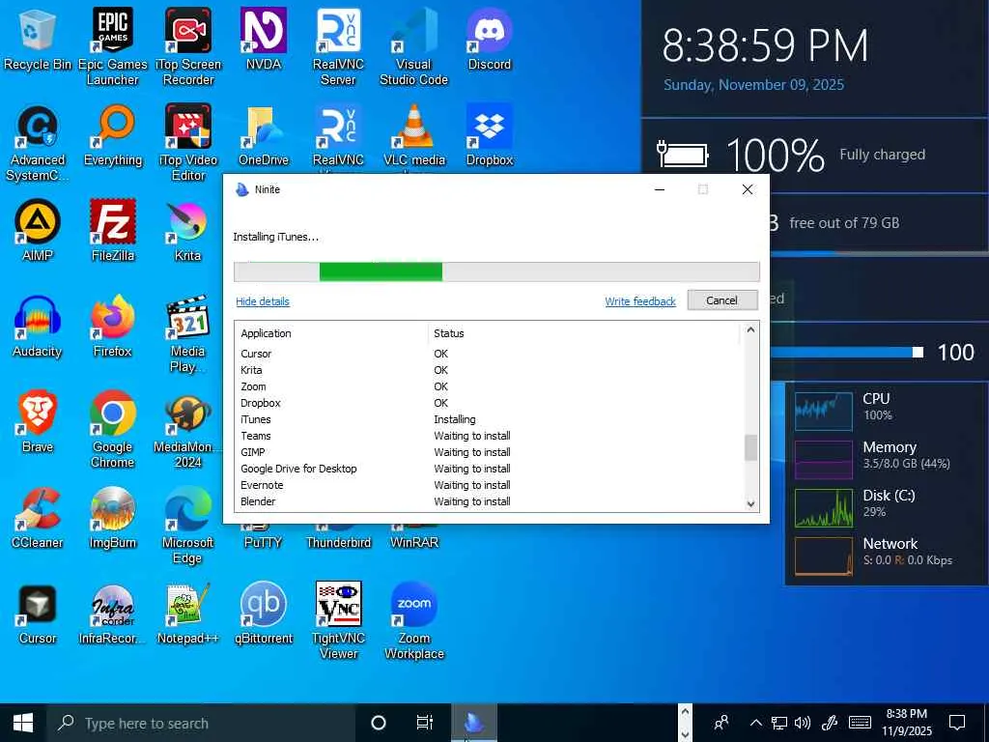Open the OneDrive folder shortcut
This screenshot has width=989, height=742.
[263, 135]
